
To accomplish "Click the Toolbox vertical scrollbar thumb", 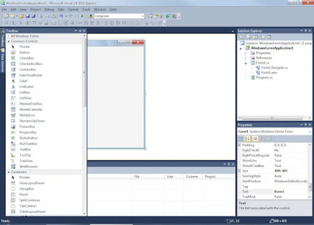I will coord(84,72).
